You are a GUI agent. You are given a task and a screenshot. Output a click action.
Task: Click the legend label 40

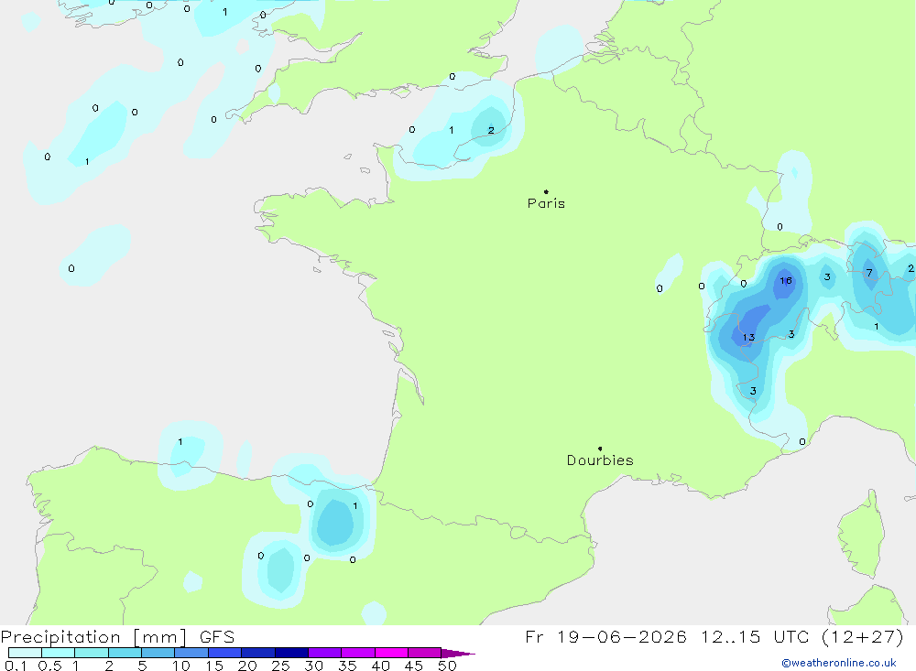[381, 666]
